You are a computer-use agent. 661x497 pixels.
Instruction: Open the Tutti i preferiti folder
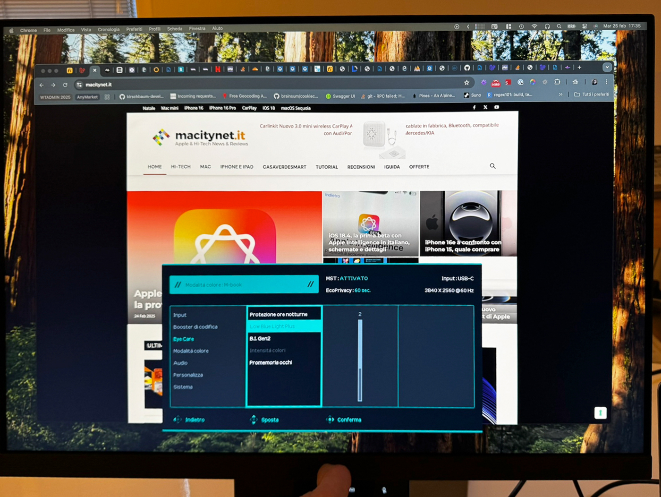click(x=592, y=94)
